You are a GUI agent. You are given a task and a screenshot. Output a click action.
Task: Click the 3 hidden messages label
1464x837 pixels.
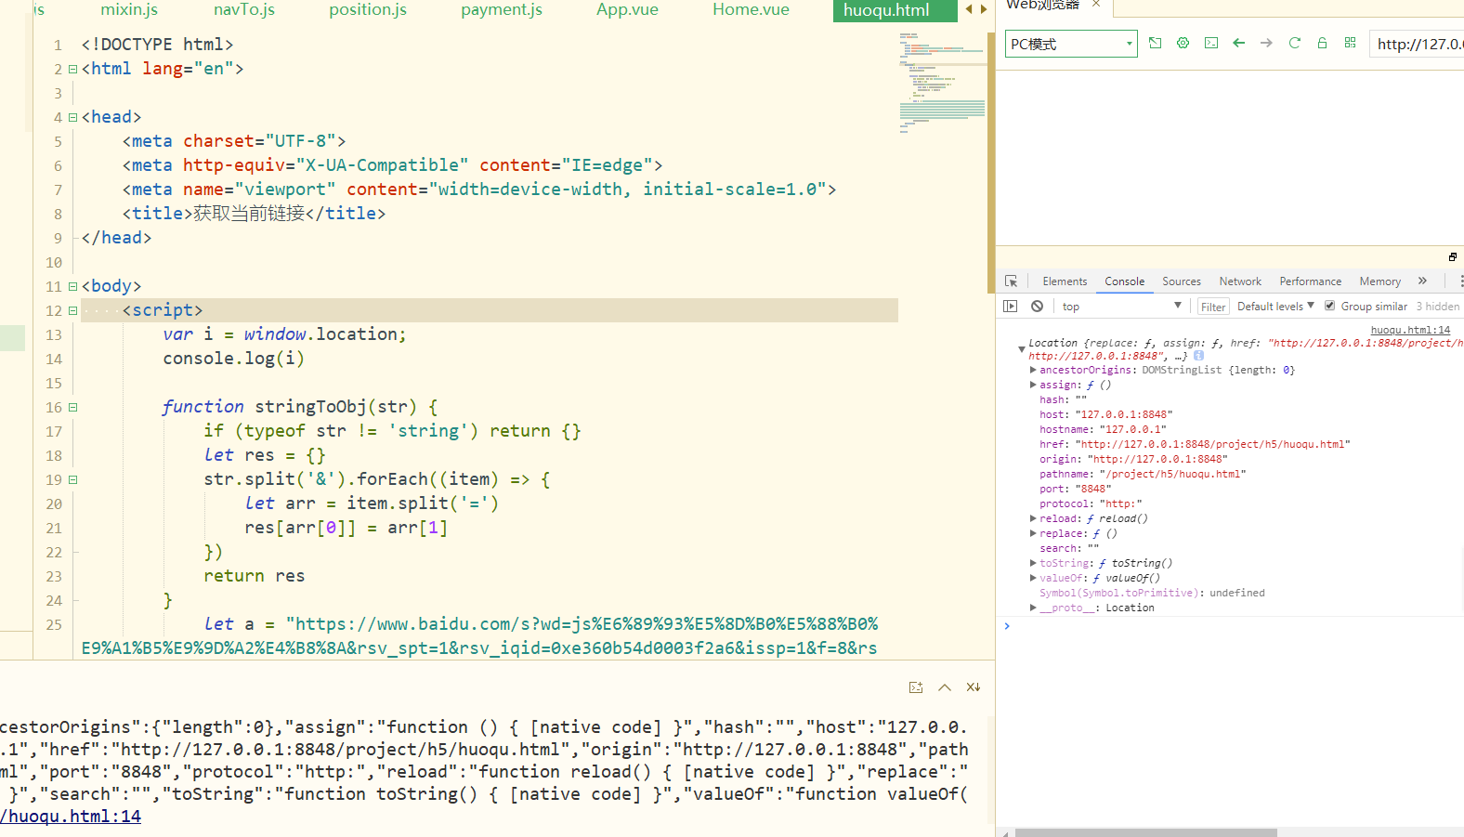1438,306
